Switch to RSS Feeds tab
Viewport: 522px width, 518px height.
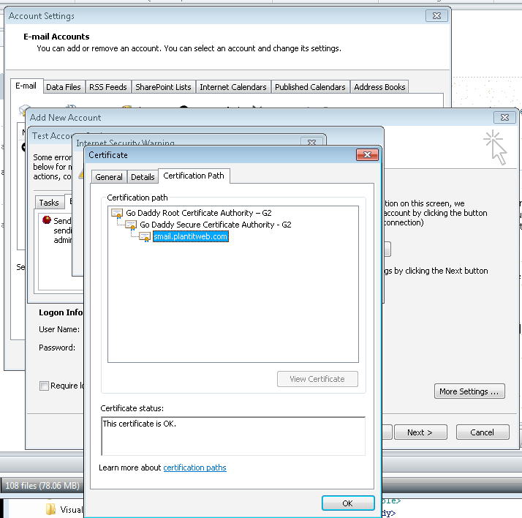click(108, 87)
